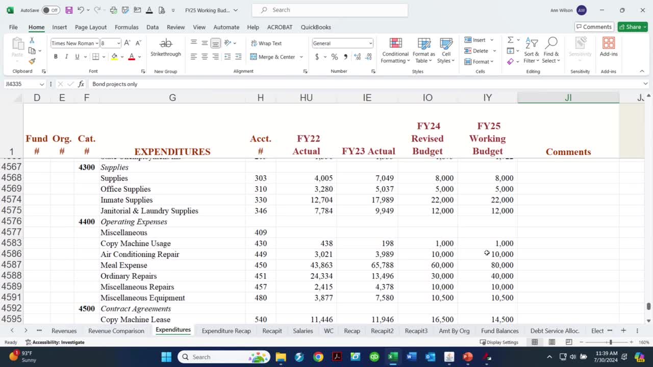The height and width of the screenshot is (367, 653).
Task: Toggle the AutoSave switch on
Action: coord(51,10)
